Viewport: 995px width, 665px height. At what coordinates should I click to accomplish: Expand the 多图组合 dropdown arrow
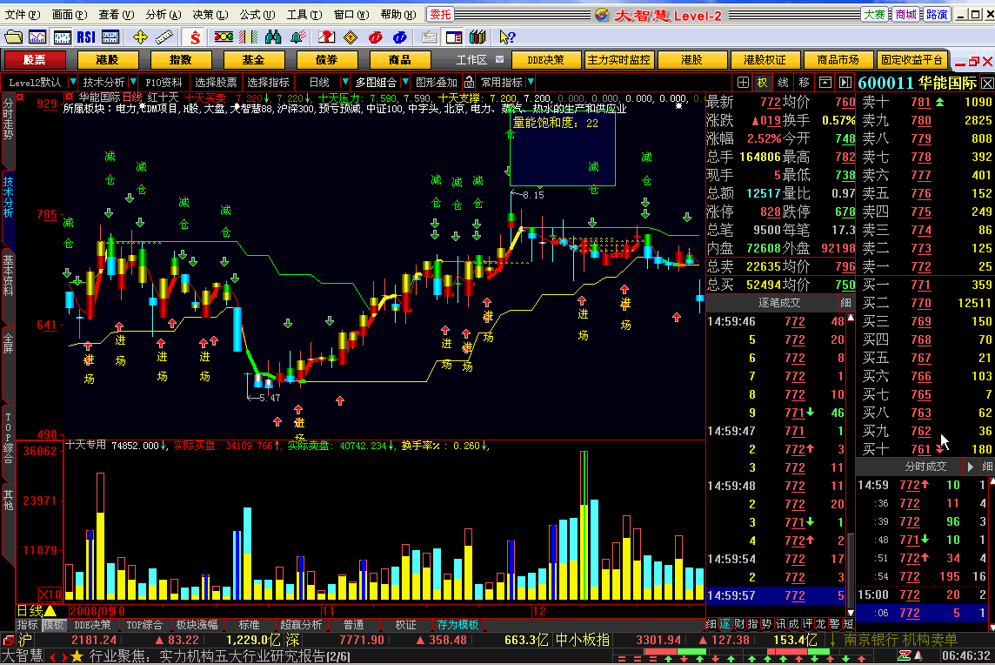coord(404,83)
